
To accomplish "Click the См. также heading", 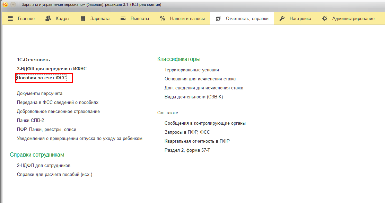I will [168, 113].
